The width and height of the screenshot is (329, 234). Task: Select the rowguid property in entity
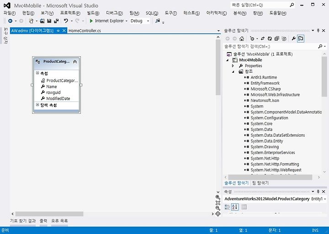click(53, 92)
